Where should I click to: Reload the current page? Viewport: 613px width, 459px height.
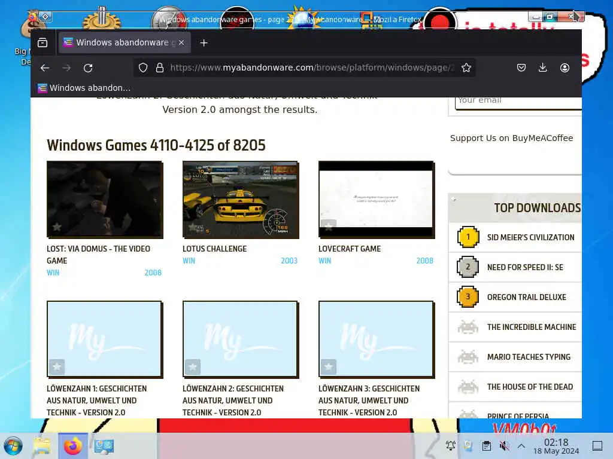click(x=88, y=68)
